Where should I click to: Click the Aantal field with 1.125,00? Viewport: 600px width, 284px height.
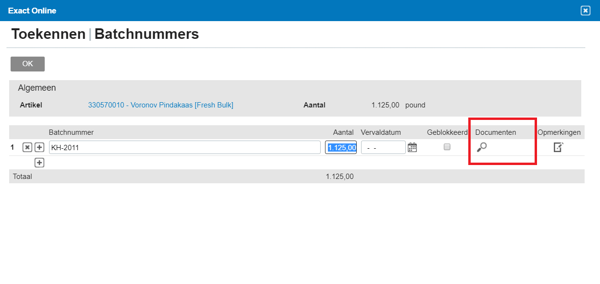(341, 147)
